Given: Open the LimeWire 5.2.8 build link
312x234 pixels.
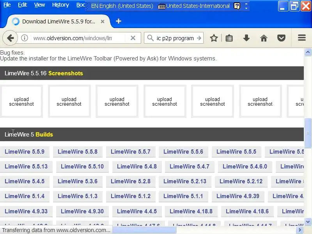Looking at the screenshot, I should click(131, 181).
